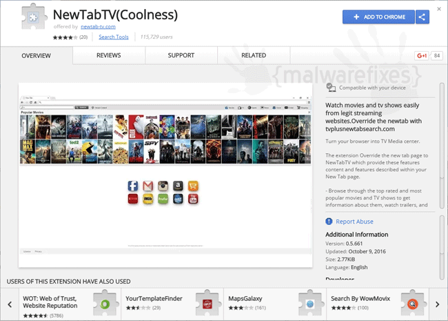
Task: Close the extension detail dialog
Action: pyautogui.click(x=439, y=9)
